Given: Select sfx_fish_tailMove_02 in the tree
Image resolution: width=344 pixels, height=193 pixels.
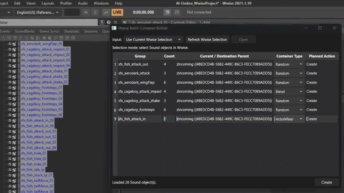Looking at the screenshot, I should (x=37, y=186).
